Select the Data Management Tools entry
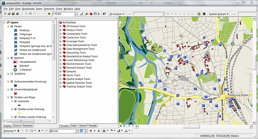Image resolution: width=258 pixels, height=139 pixels. point(80,49)
